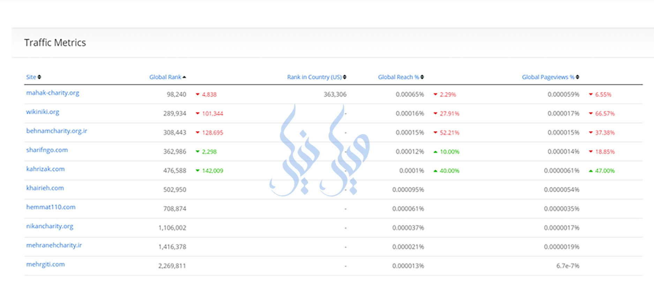Sort by Rank in Country (US) header
Viewport: 654px width, 289px height.
tap(314, 77)
